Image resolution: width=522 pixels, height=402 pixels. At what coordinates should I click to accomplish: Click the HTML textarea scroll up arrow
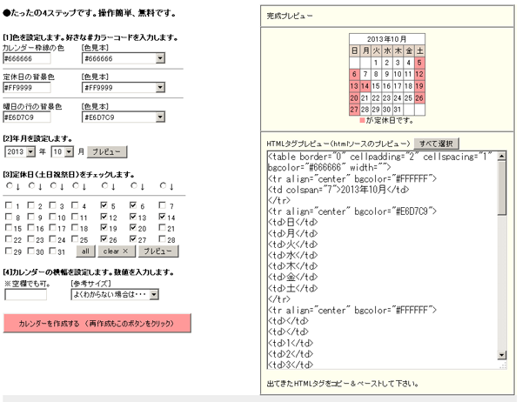[502, 156]
